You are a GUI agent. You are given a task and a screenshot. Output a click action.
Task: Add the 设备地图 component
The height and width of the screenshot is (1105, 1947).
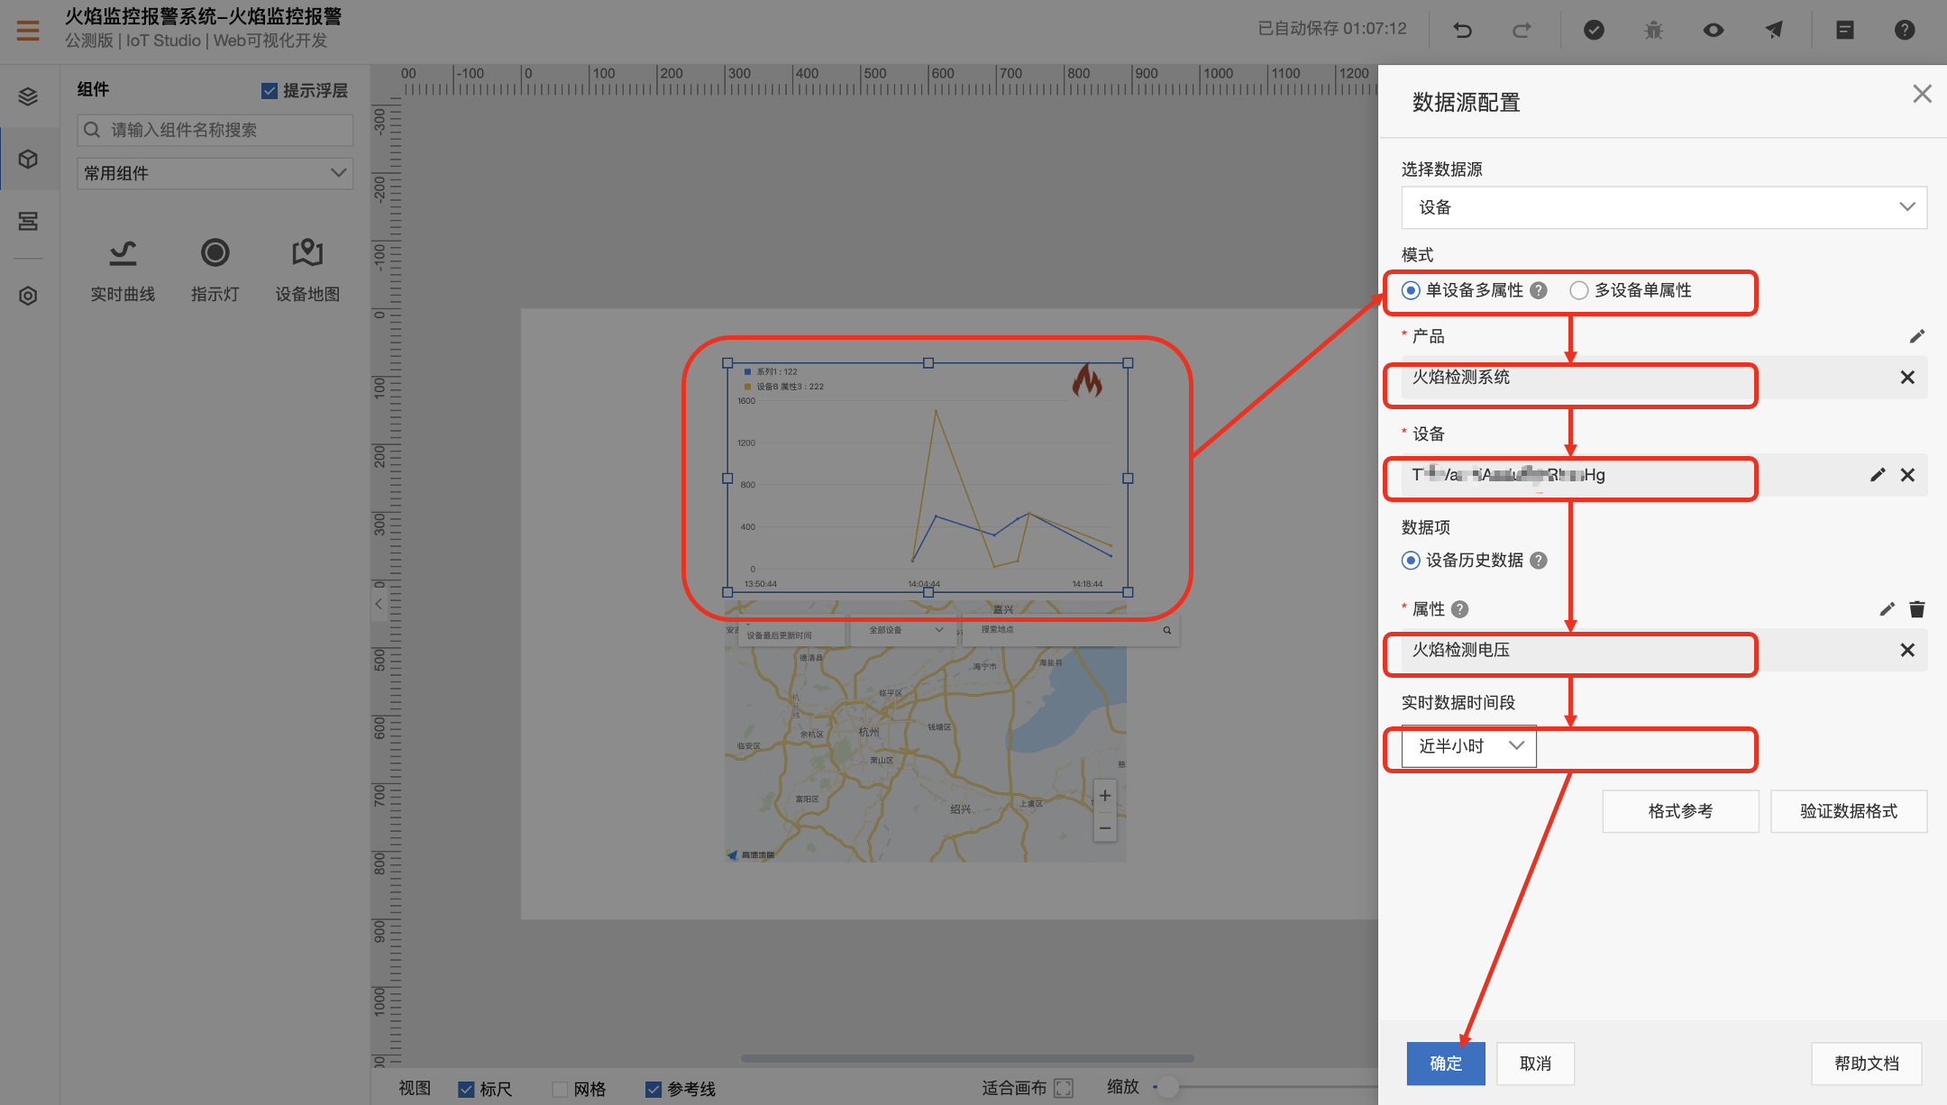pyautogui.click(x=307, y=269)
